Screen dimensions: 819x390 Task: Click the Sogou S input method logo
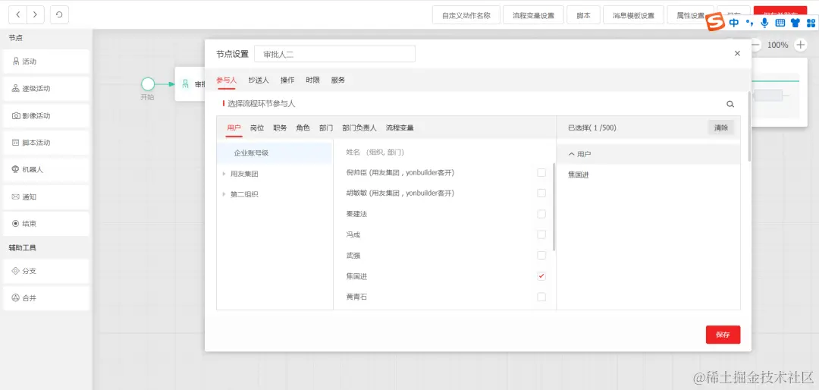click(x=716, y=23)
